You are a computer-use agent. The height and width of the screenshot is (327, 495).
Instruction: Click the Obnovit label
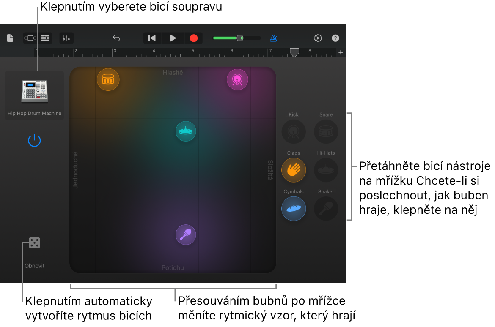coord(34,266)
